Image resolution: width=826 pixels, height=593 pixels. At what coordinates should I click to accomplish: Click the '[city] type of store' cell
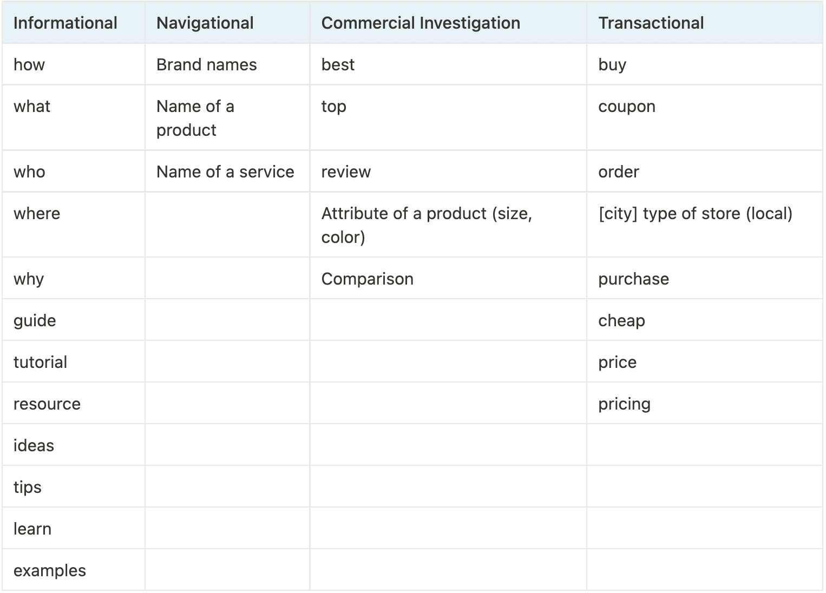coord(705,225)
